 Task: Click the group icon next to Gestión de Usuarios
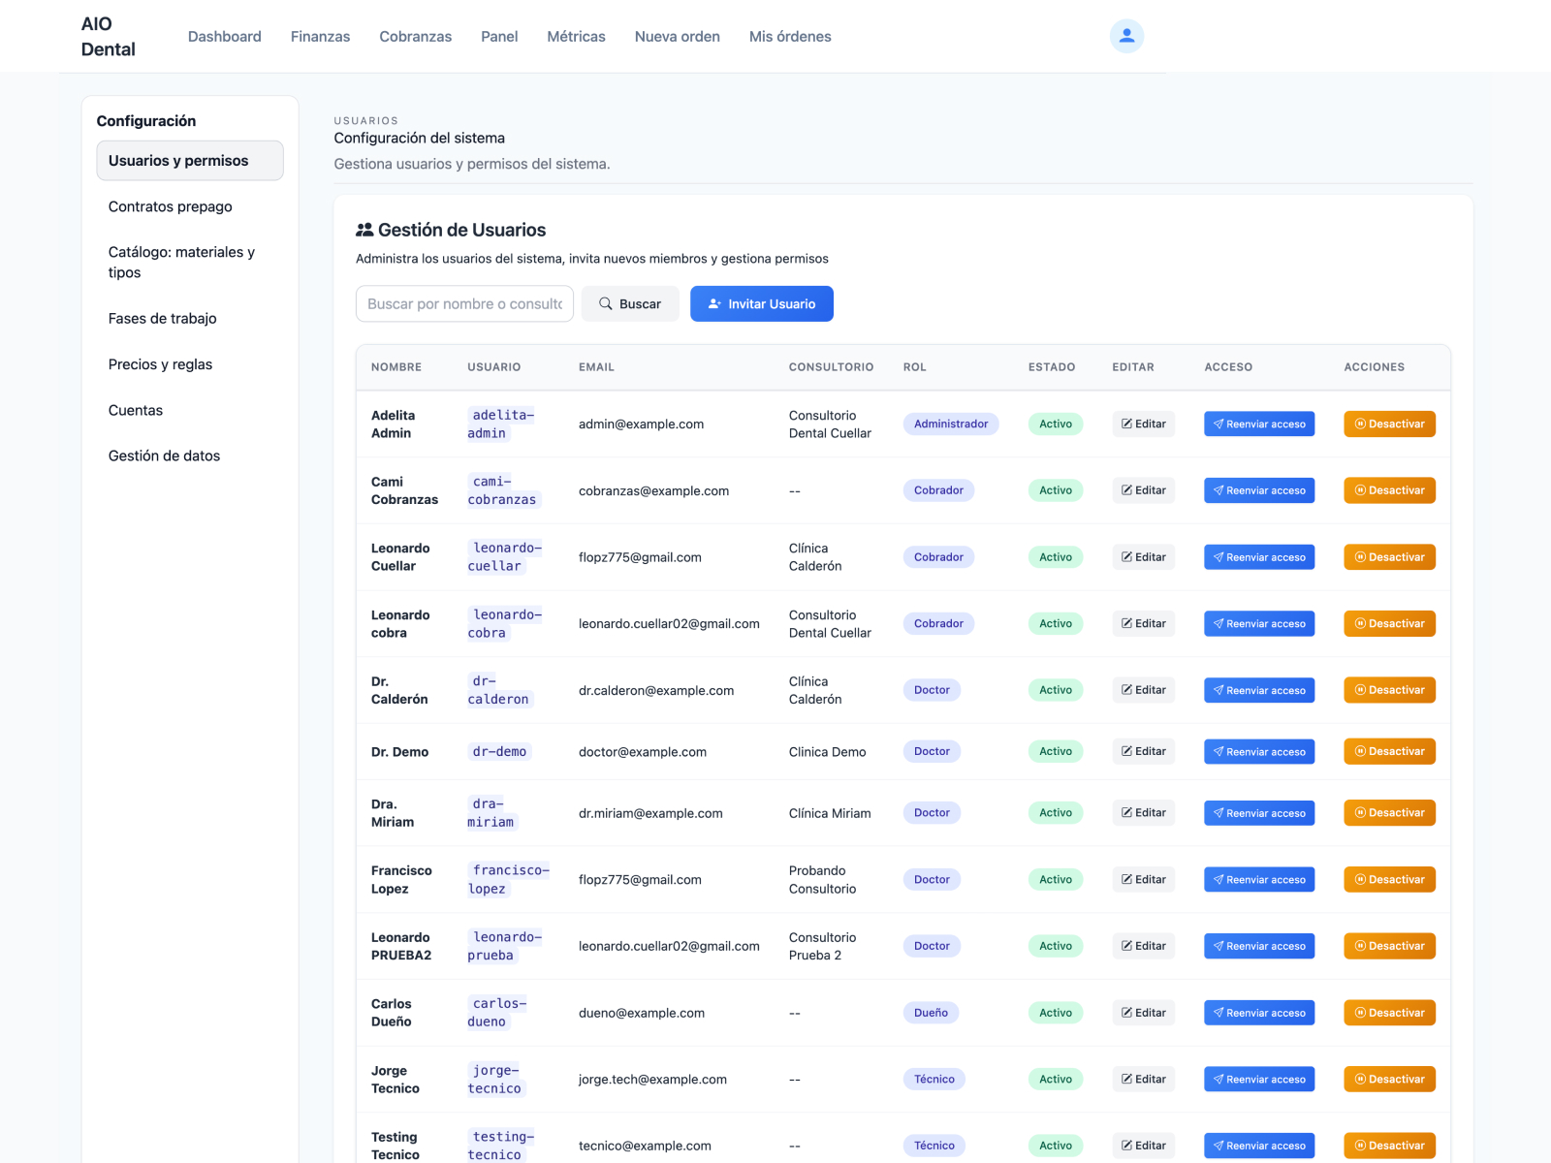pos(364,230)
